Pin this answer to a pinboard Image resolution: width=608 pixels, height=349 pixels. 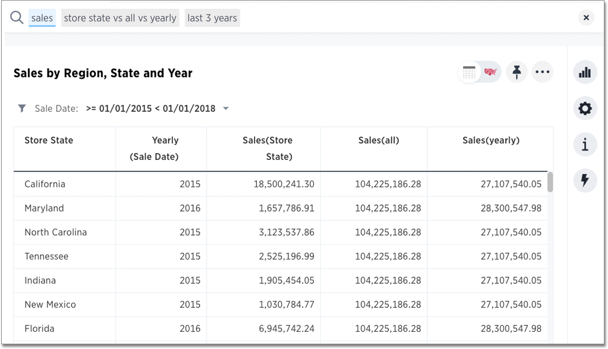click(516, 71)
